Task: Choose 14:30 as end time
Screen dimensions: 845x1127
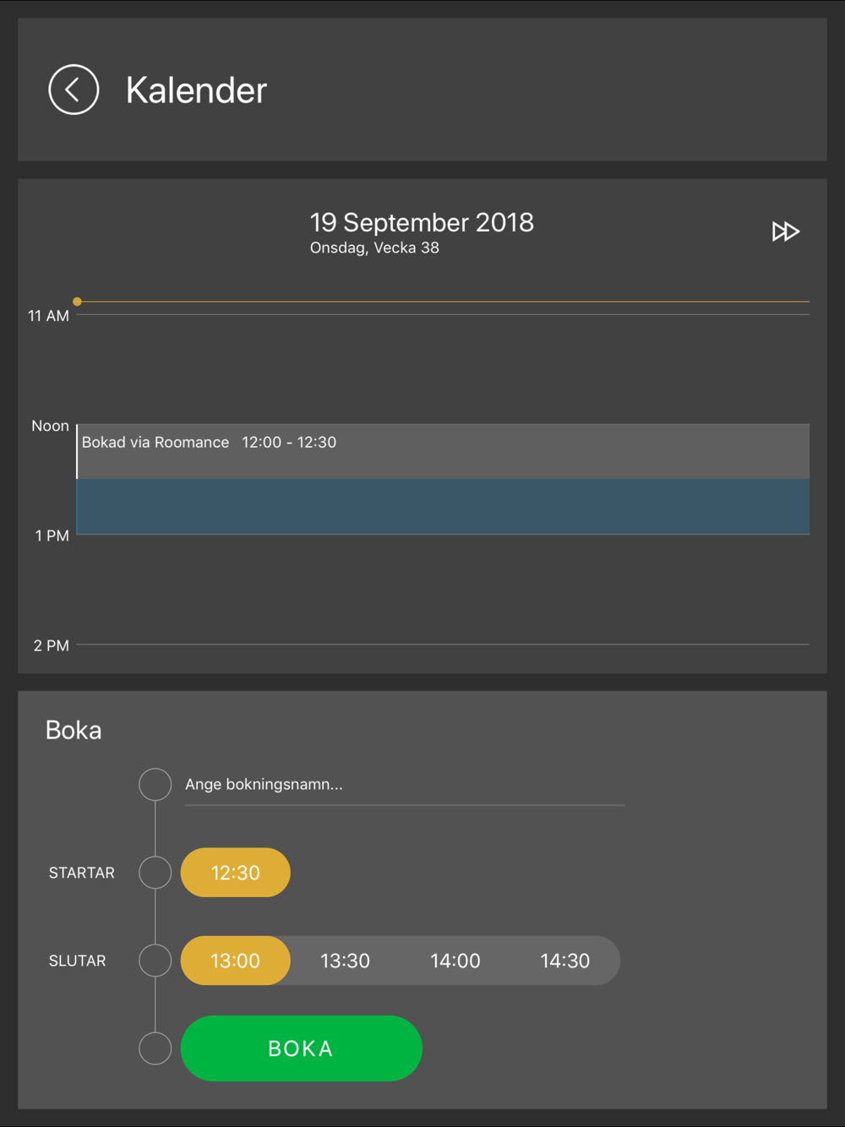Action: 564,961
